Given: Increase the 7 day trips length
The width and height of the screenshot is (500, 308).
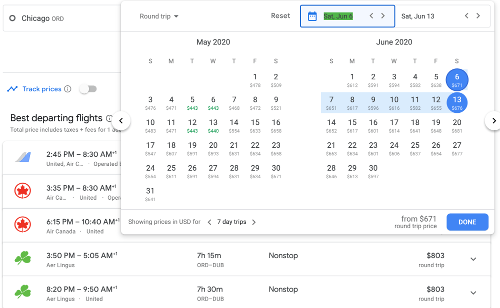Looking at the screenshot, I should tap(254, 222).
